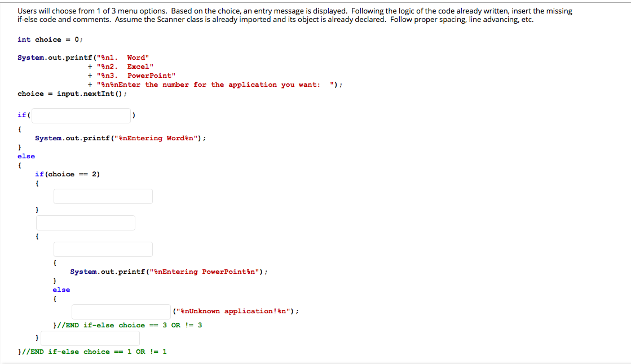Select the if choice == 2 line

(x=69, y=174)
